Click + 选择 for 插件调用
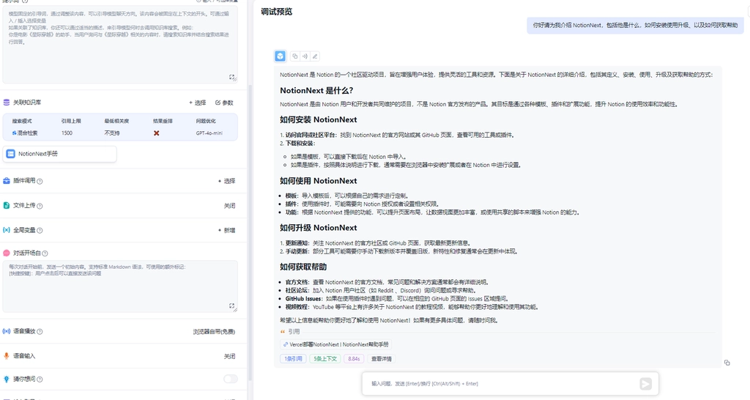Screen dimensions: 750x400 (x=227, y=182)
